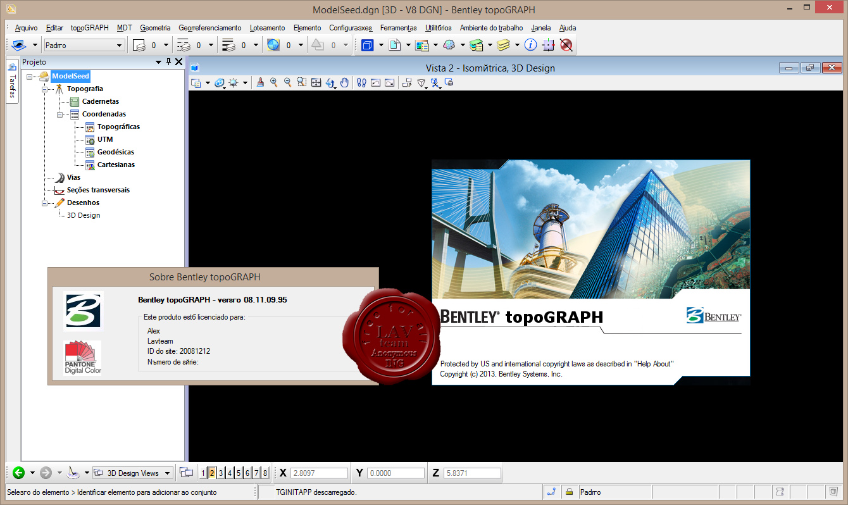Toggle view 7 button
Viewport: 848px width, 505px height.
click(x=256, y=473)
